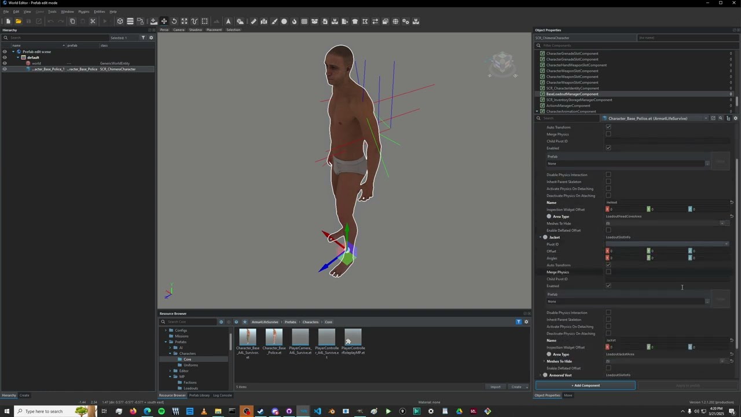Select the ruler measure tool
The image size is (741, 417).
click(254, 21)
